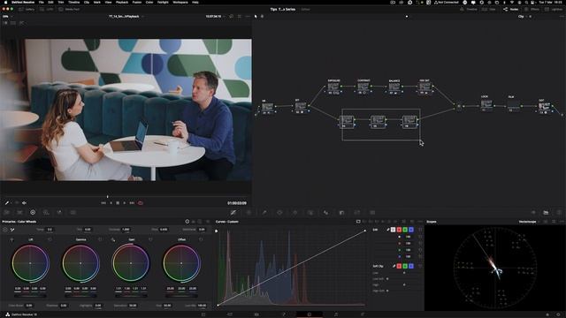Toggle Soft Clip red channel
The image size is (566, 318).
[399, 266]
